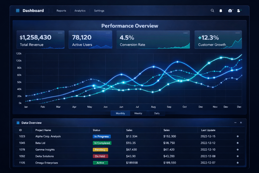
Task: Open the Reports menu
Action: tap(61, 11)
